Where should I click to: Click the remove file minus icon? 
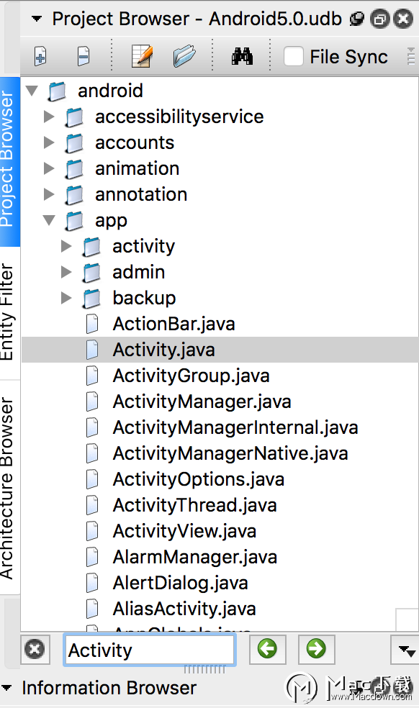84,57
